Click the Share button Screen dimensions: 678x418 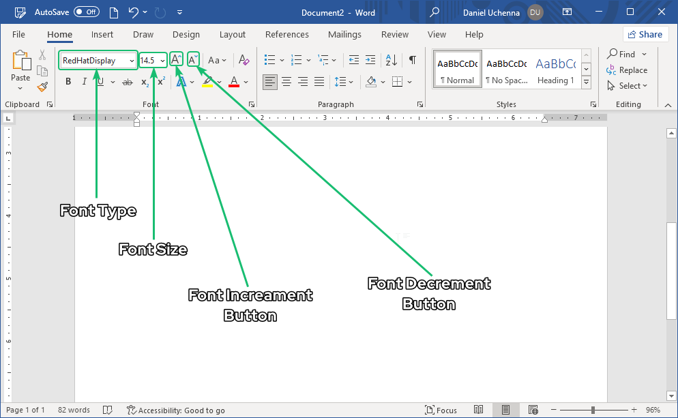[645, 34]
